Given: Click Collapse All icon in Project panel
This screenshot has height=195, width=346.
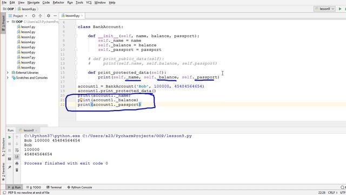Looking at the screenshot, I should pos(40,16).
